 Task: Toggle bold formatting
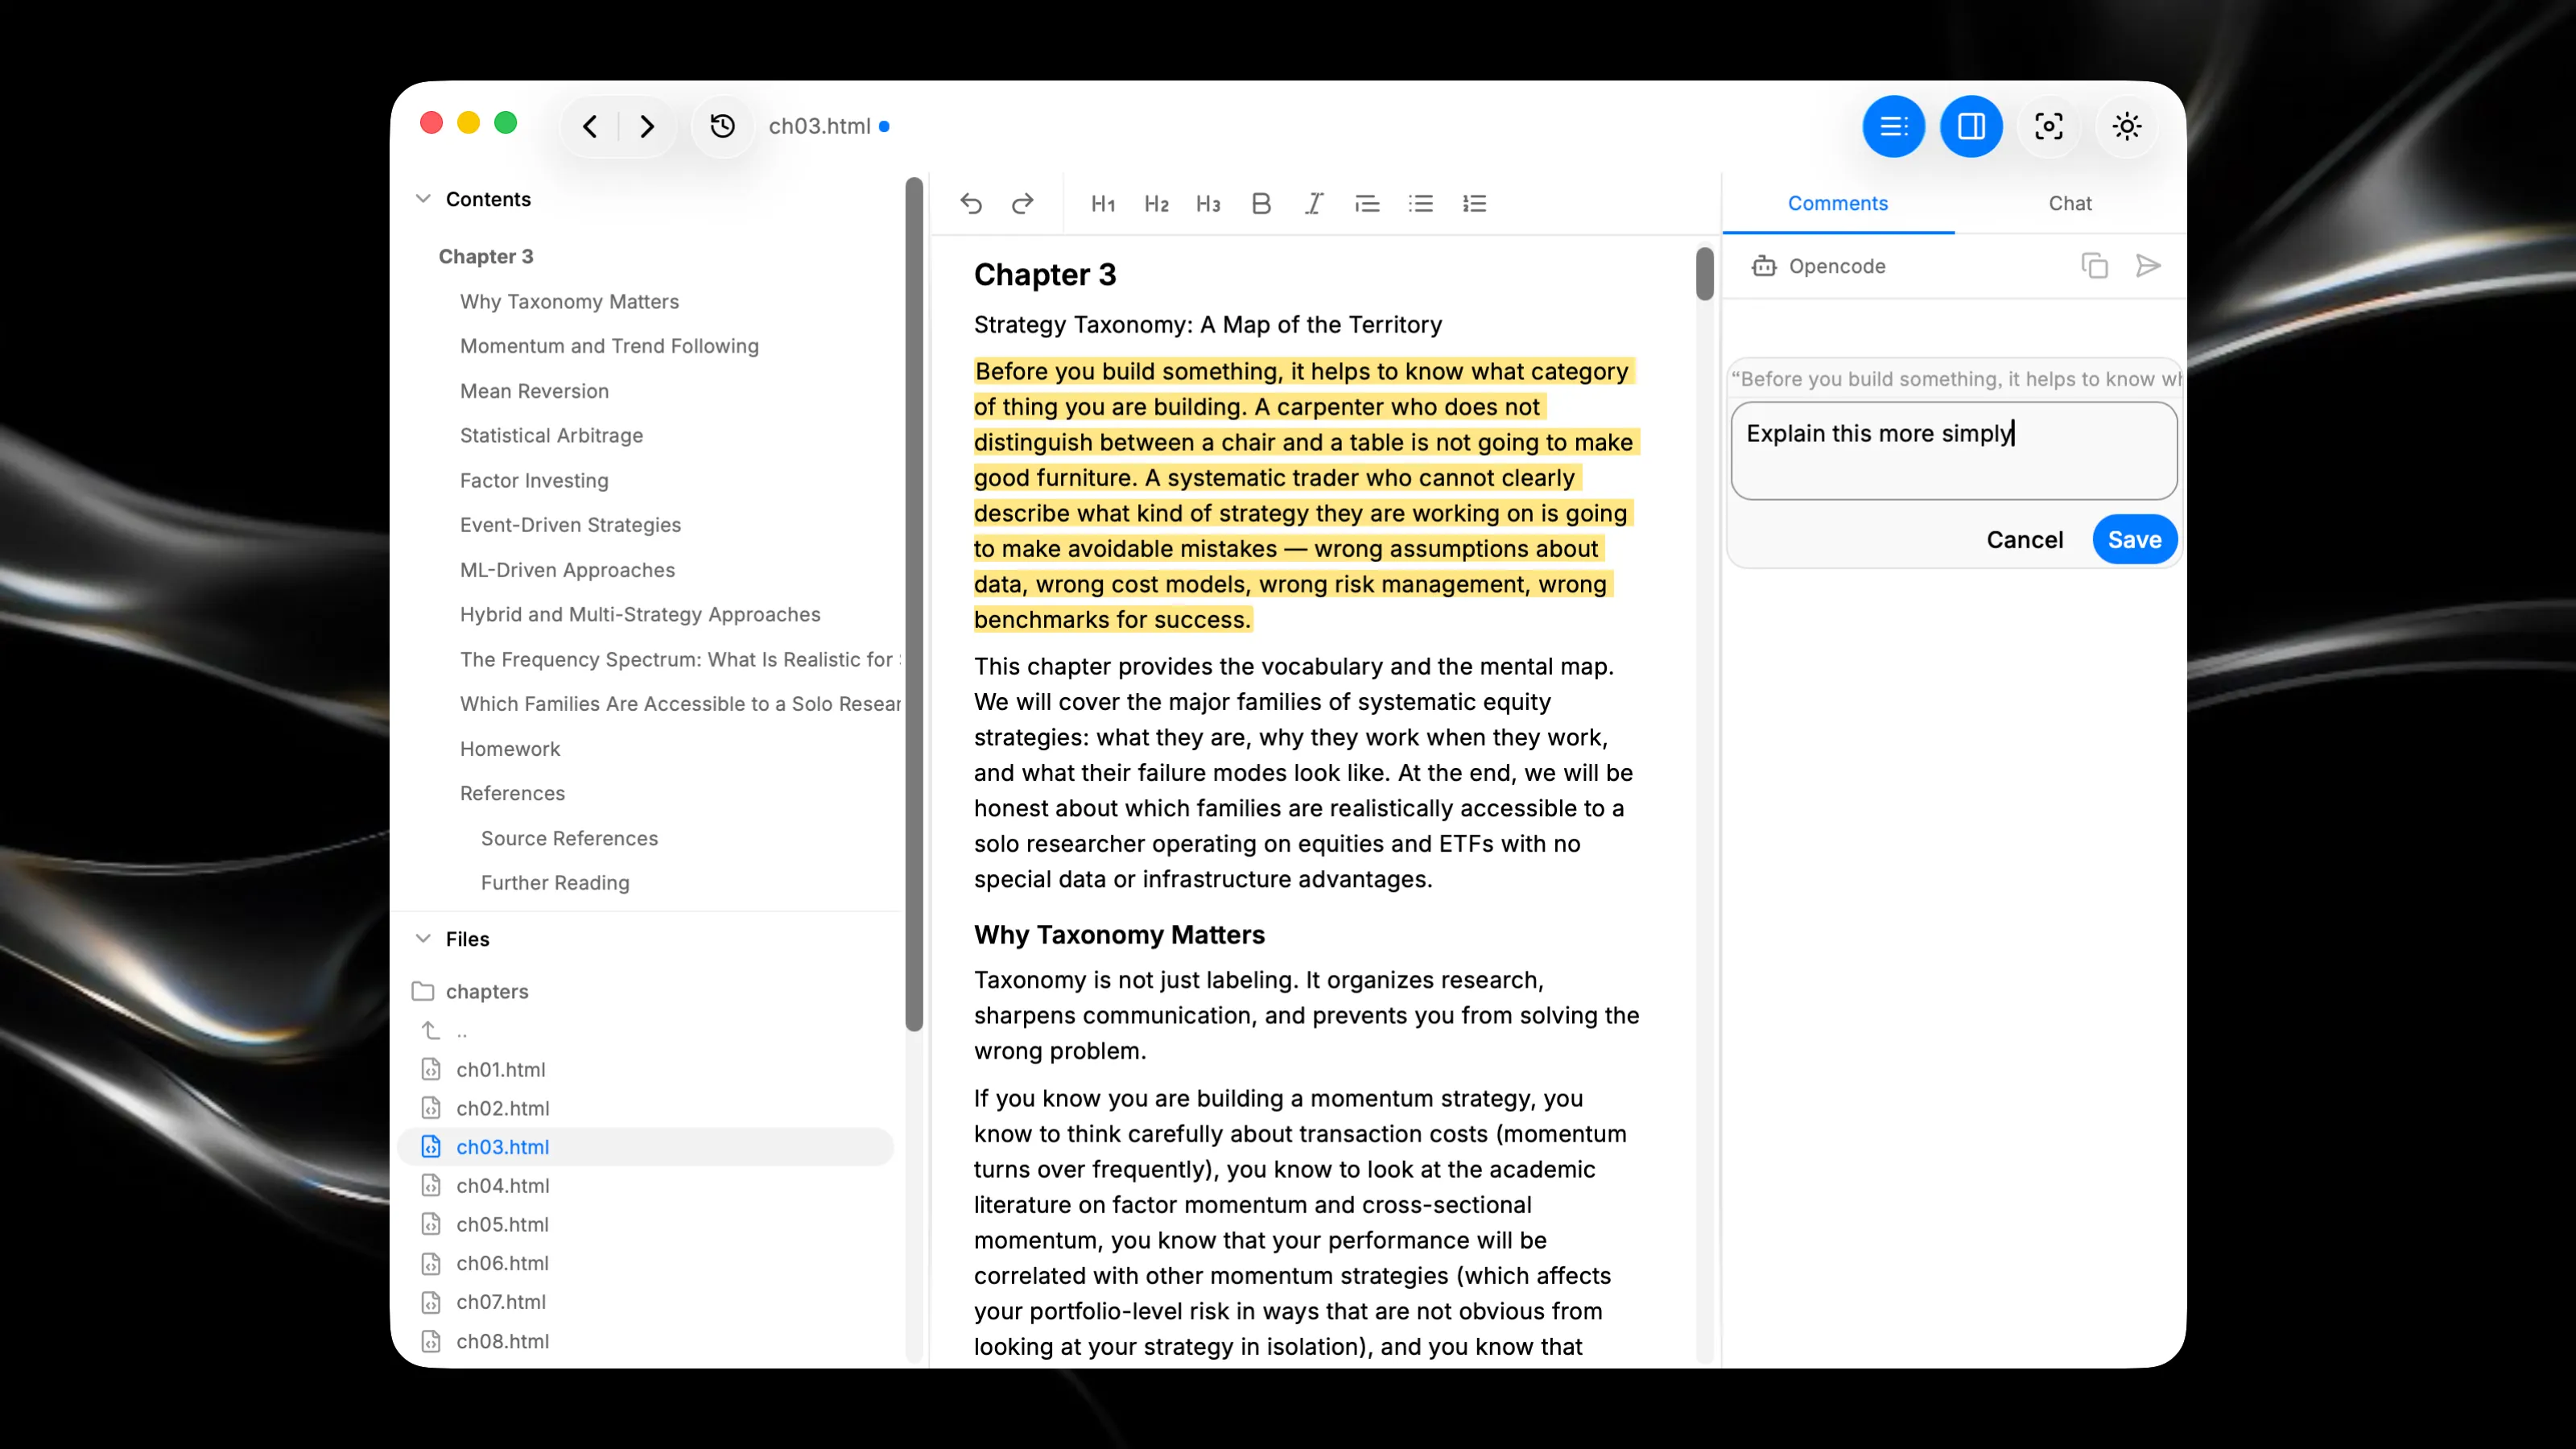click(1261, 204)
